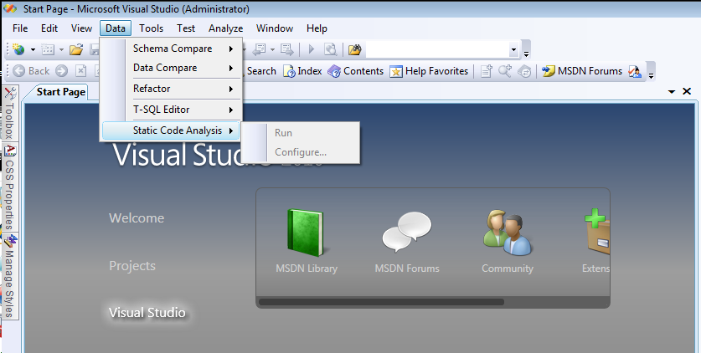Click the Add to Help Favorites page icon

(x=487, y=71)
